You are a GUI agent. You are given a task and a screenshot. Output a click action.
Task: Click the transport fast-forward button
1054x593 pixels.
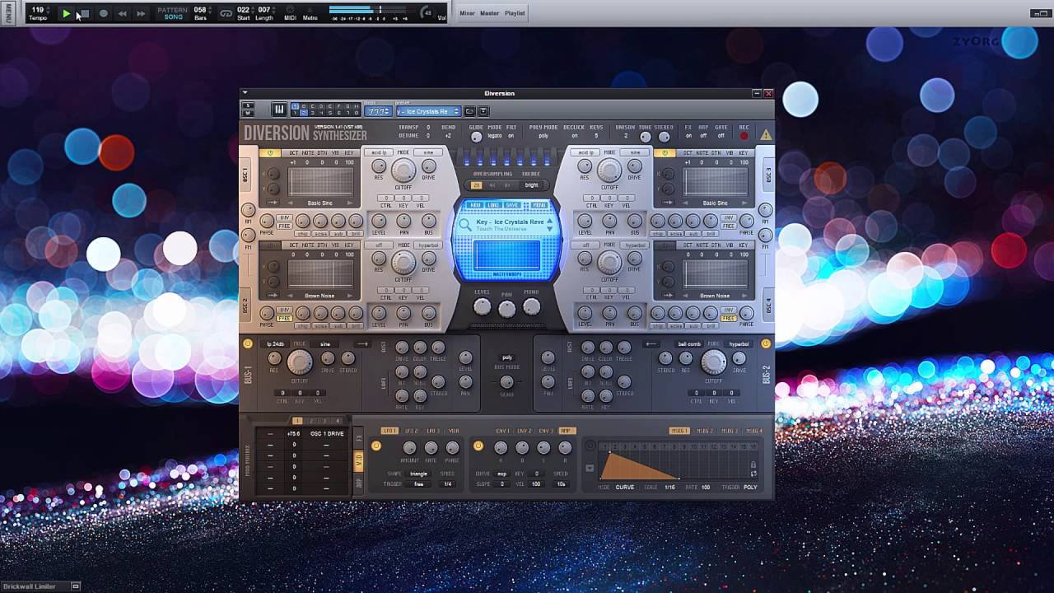[x=141, y=13]
